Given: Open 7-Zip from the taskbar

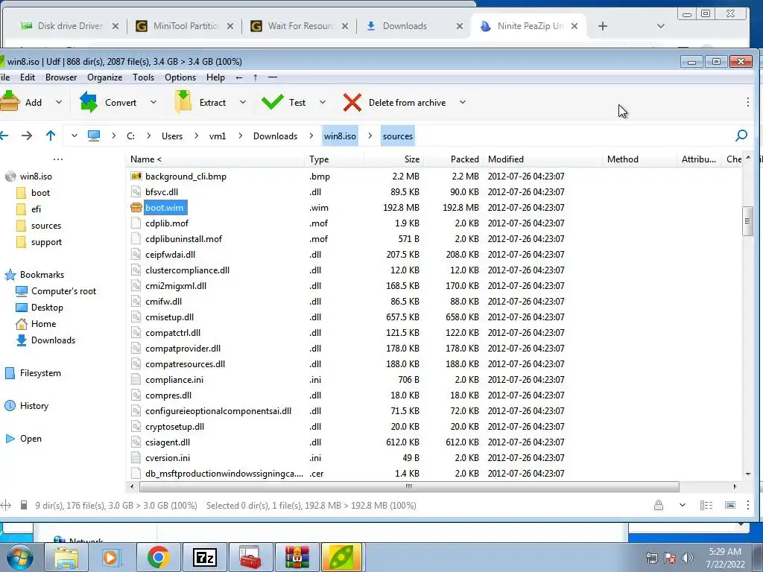Looking at the screenshot, I should (204, 557).
